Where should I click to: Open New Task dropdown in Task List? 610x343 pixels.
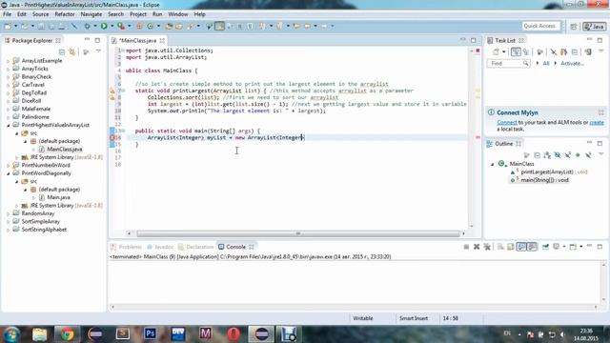[504, 51]
